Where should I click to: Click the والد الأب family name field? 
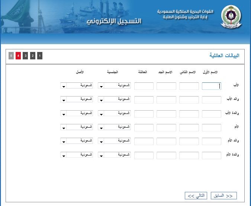tap(144, 100)
